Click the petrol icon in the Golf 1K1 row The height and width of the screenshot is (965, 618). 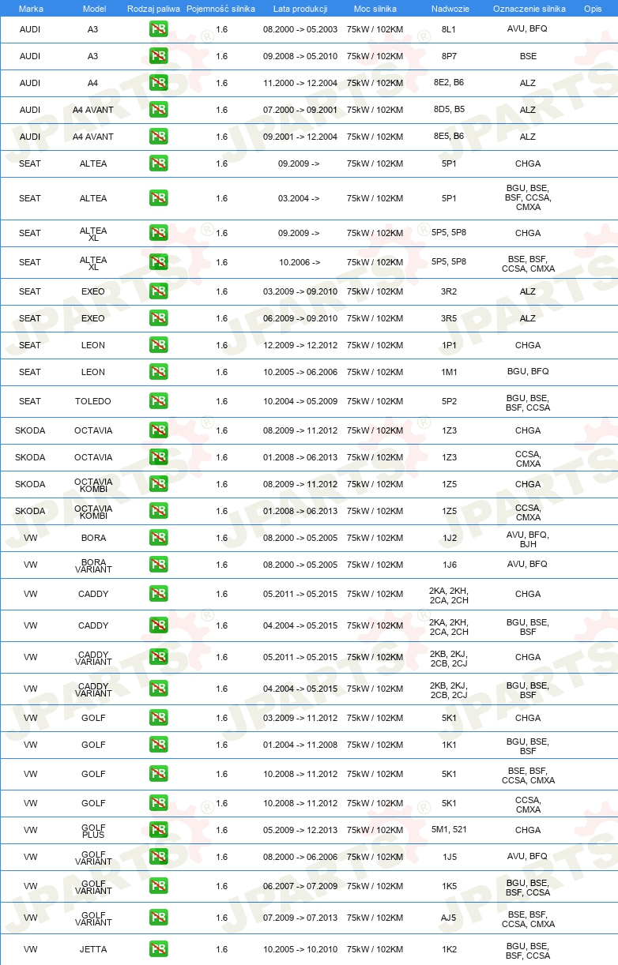[x=158, y=745]
